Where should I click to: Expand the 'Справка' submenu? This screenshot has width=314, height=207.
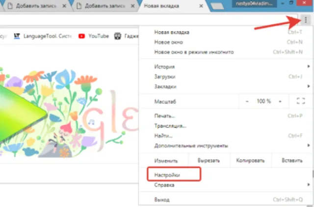click(x=225, y=185)
